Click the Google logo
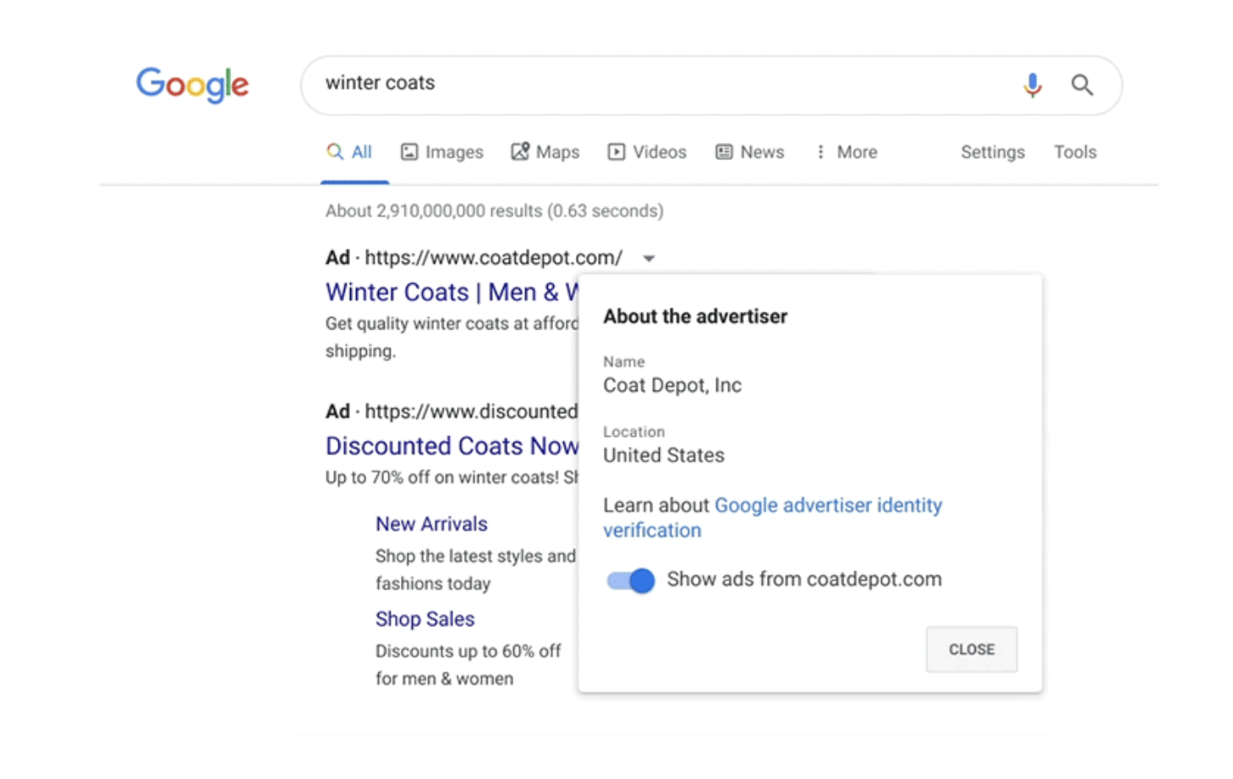Viewport: 1233px width, 779px height. coord(192,84)
